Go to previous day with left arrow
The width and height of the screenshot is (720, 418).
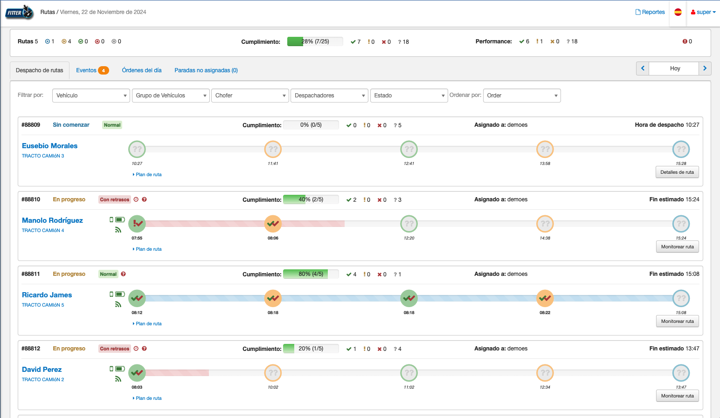643,69
